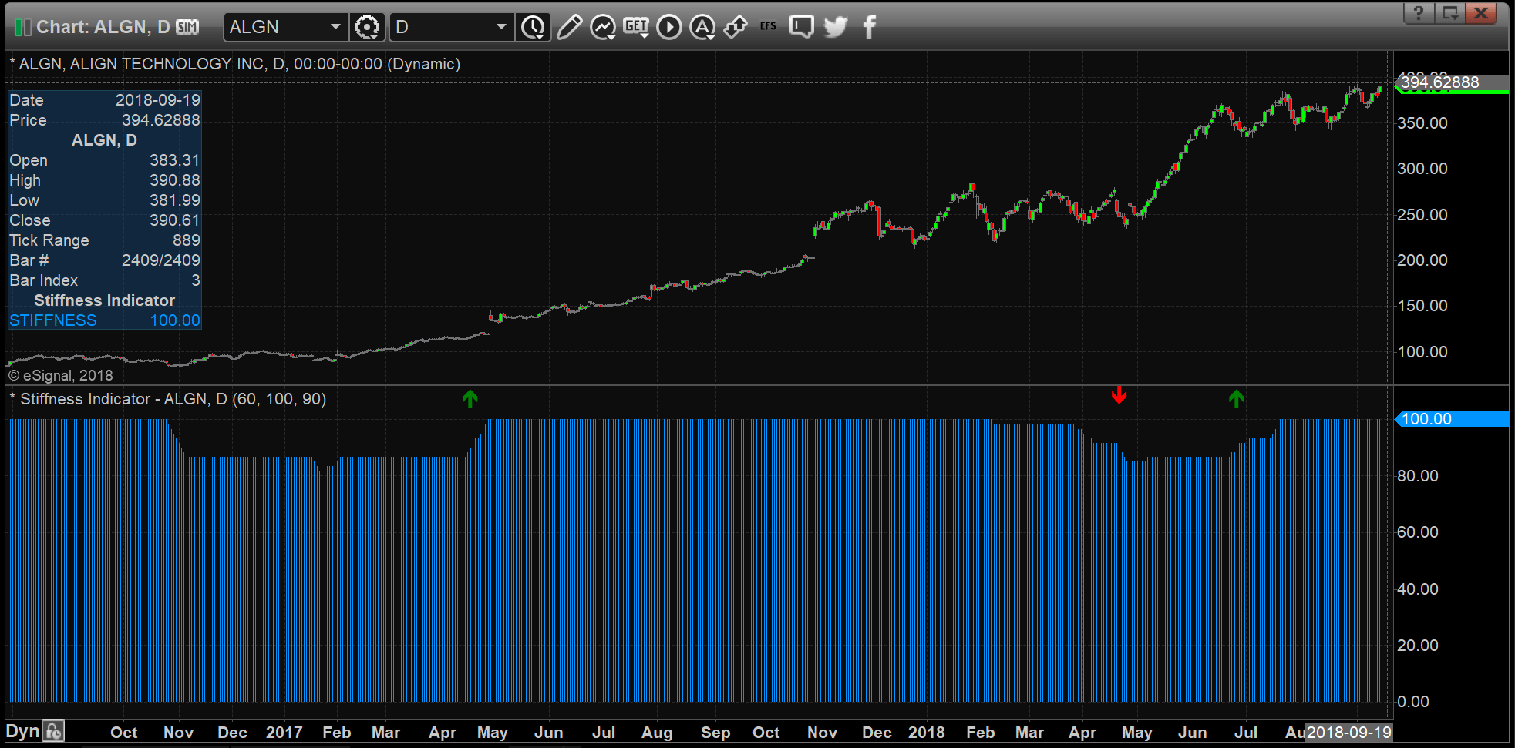Open the help question mark button
The image size is (1515, 748).
coord(1419,13)
